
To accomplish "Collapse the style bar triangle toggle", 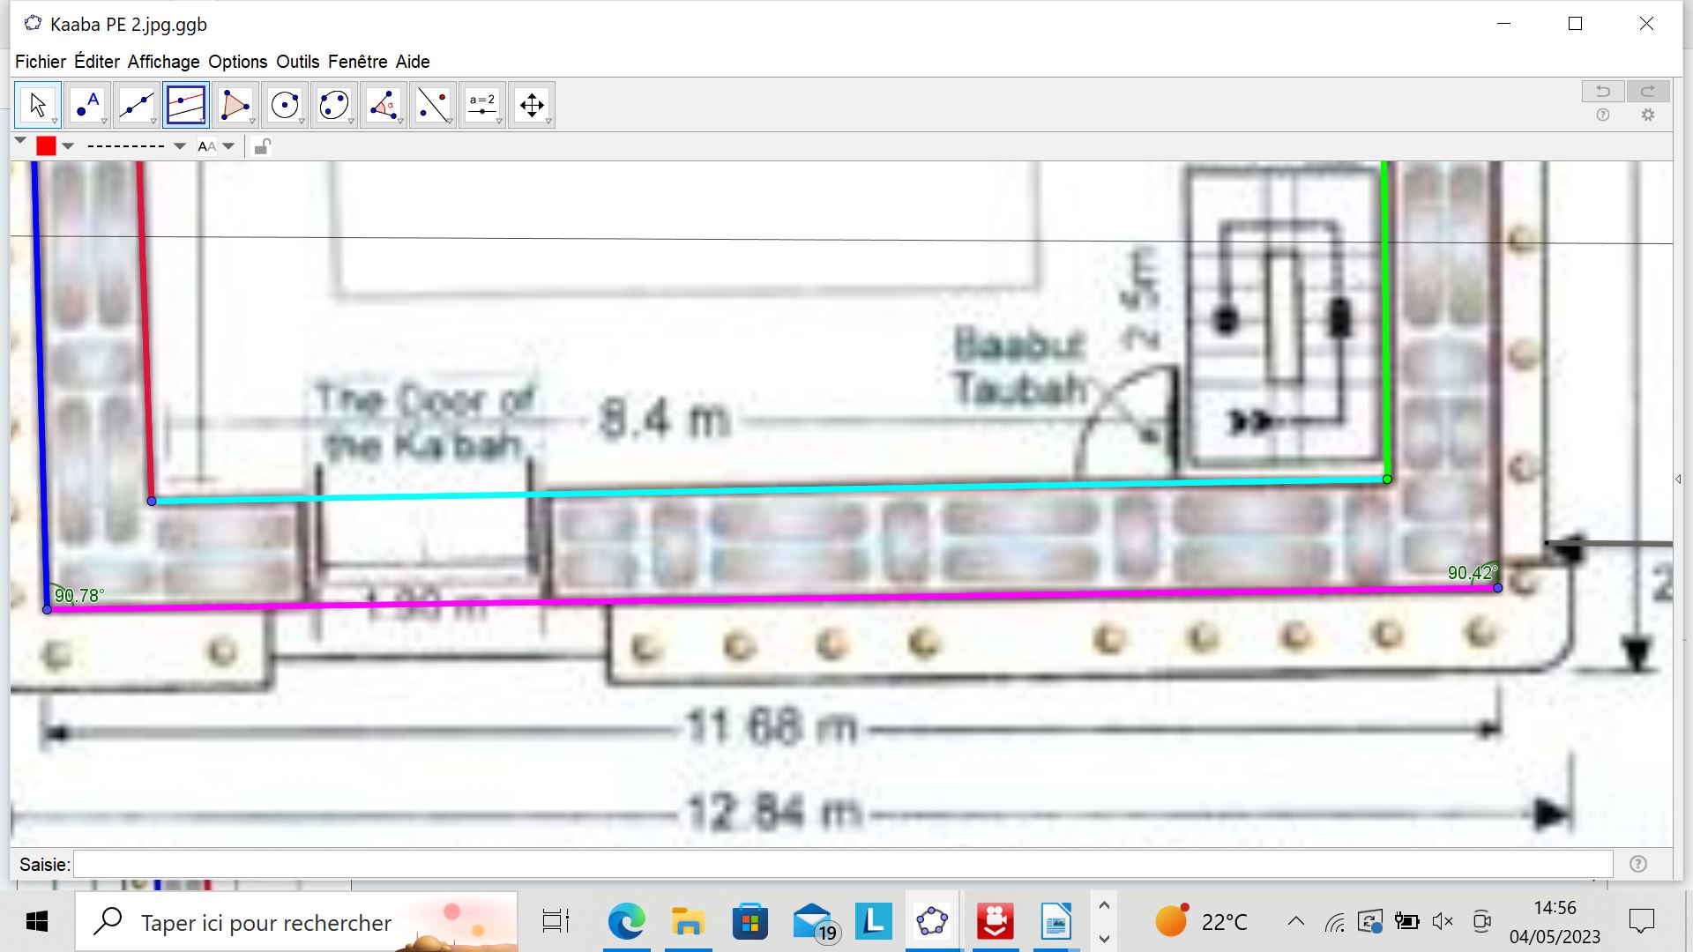I will point(20,141).
